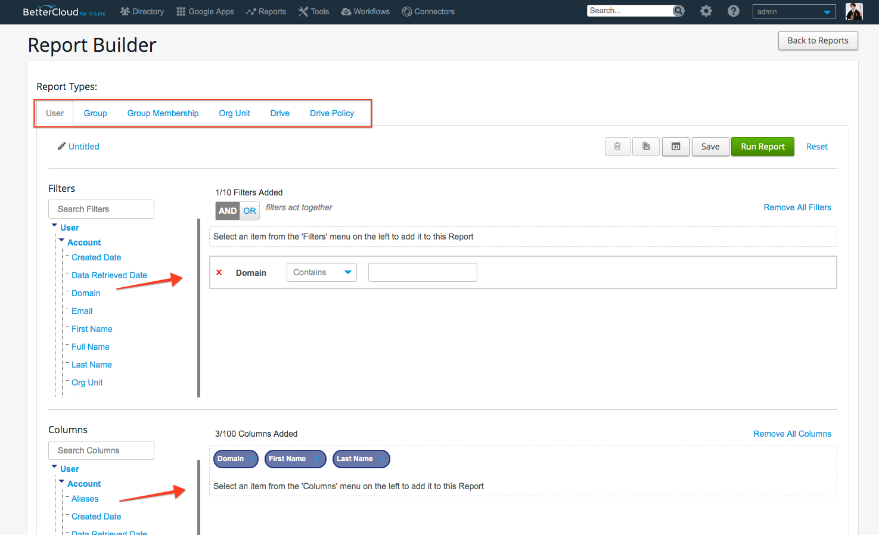Open the admin account dropdown

pos(794,12)
